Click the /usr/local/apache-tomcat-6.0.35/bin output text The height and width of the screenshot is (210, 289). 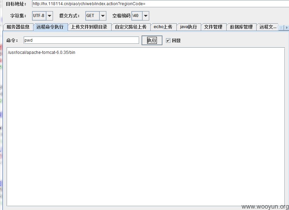tap(41, 52)
